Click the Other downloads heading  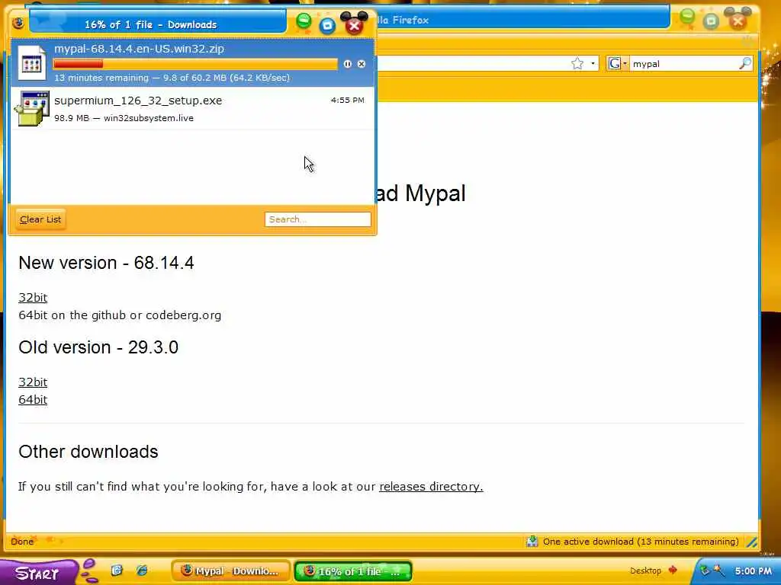point(88,452)
